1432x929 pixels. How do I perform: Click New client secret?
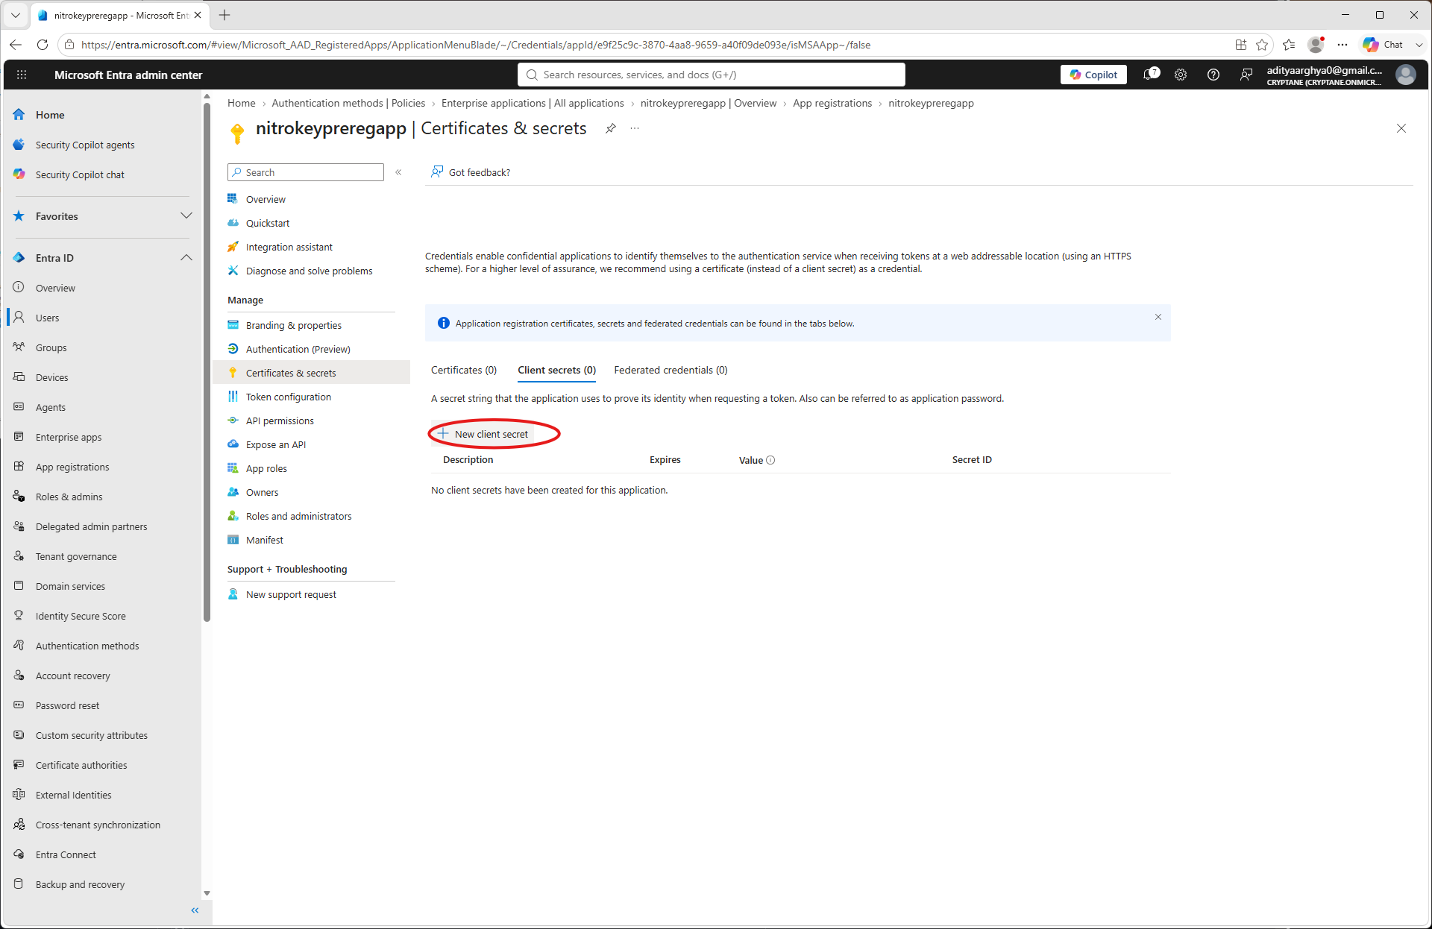click(483, 434)
